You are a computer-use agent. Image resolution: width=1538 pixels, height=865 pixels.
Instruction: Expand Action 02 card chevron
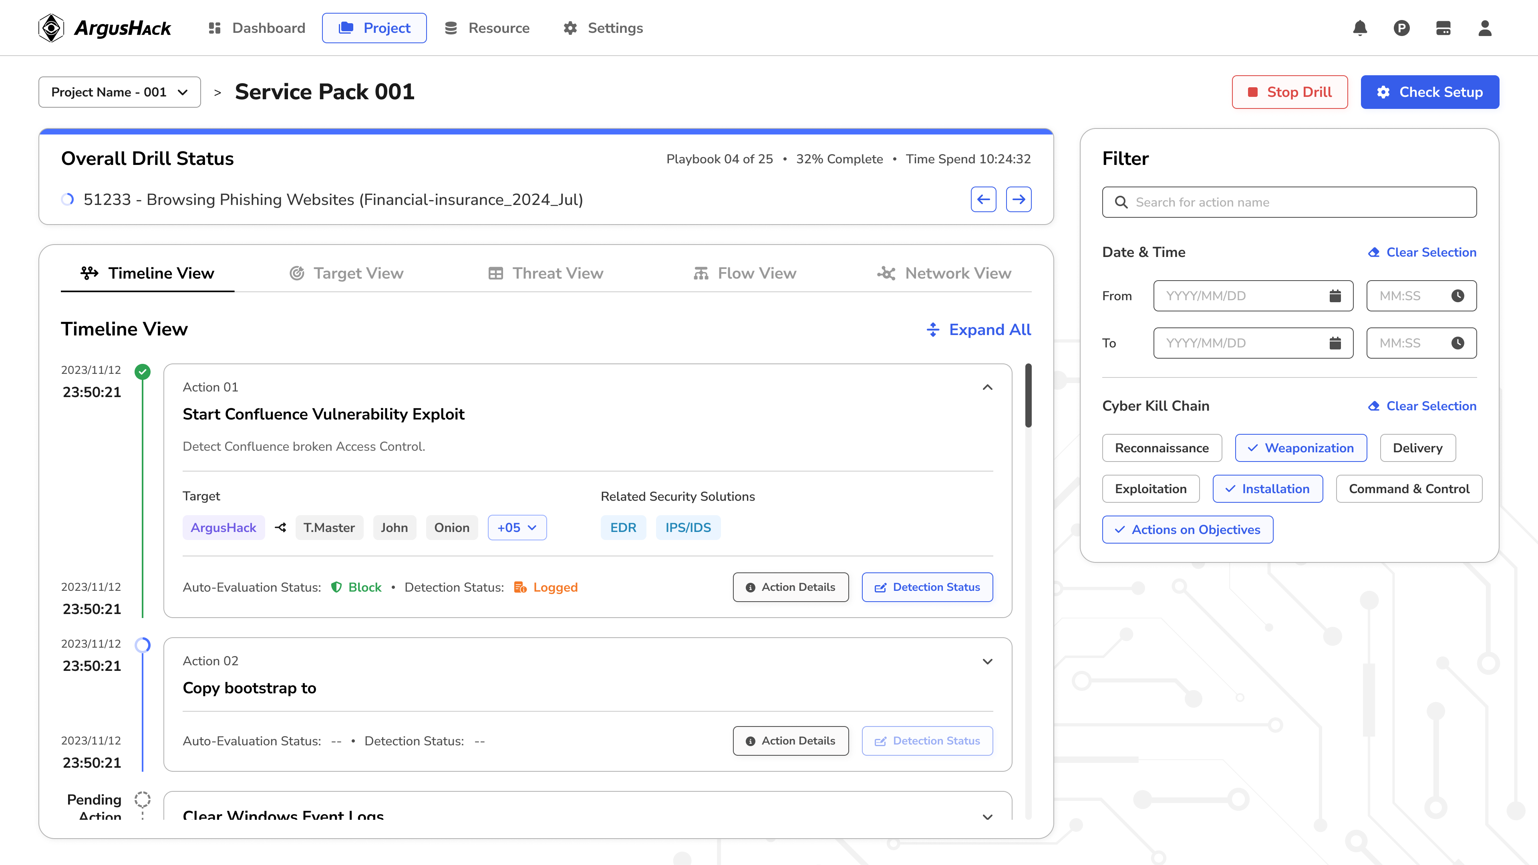988,661
